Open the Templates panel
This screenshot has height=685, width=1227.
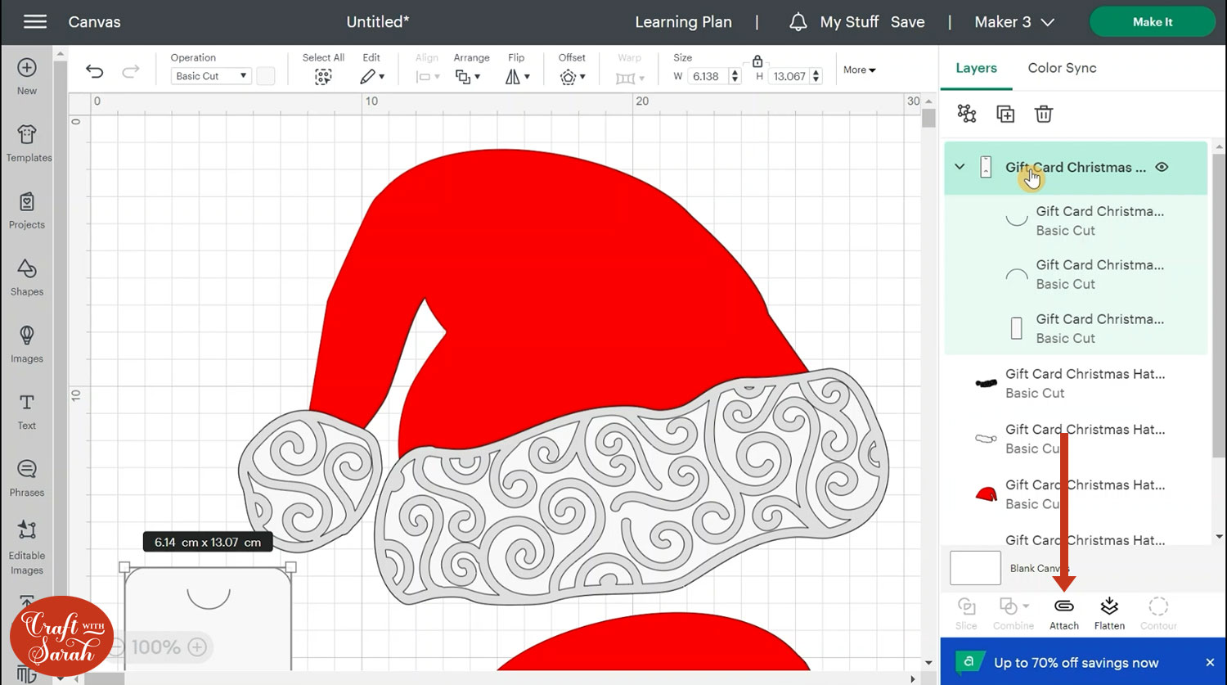pyautogui.click(x=28, y=143)
